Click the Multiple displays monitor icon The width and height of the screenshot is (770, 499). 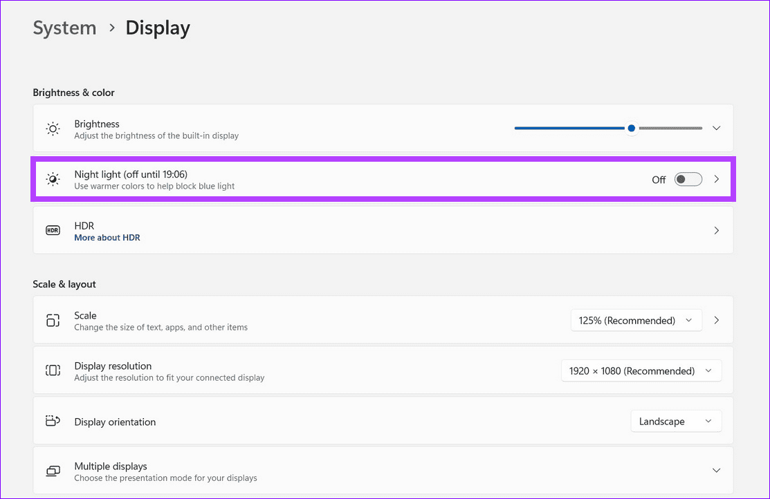point(53,471)
